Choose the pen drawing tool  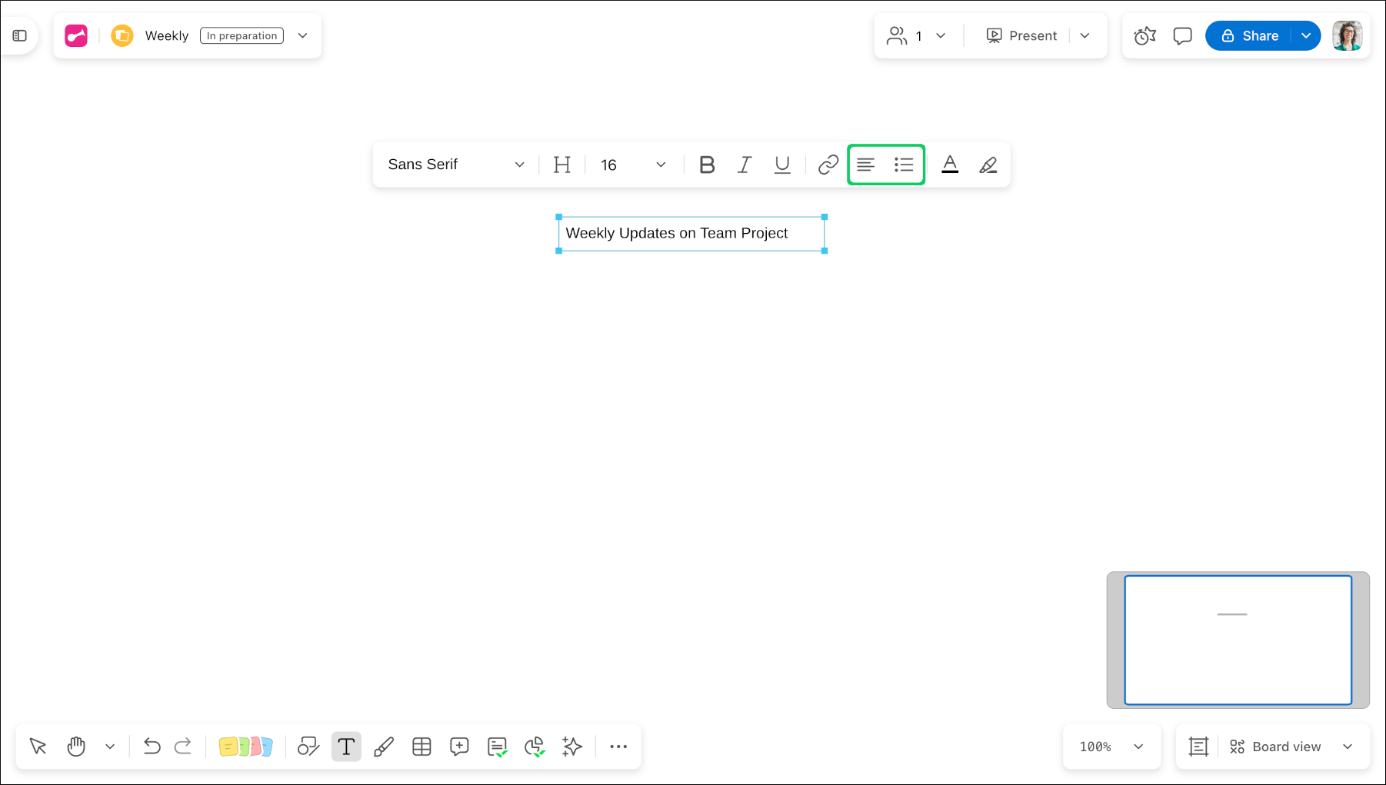[384, 747]
